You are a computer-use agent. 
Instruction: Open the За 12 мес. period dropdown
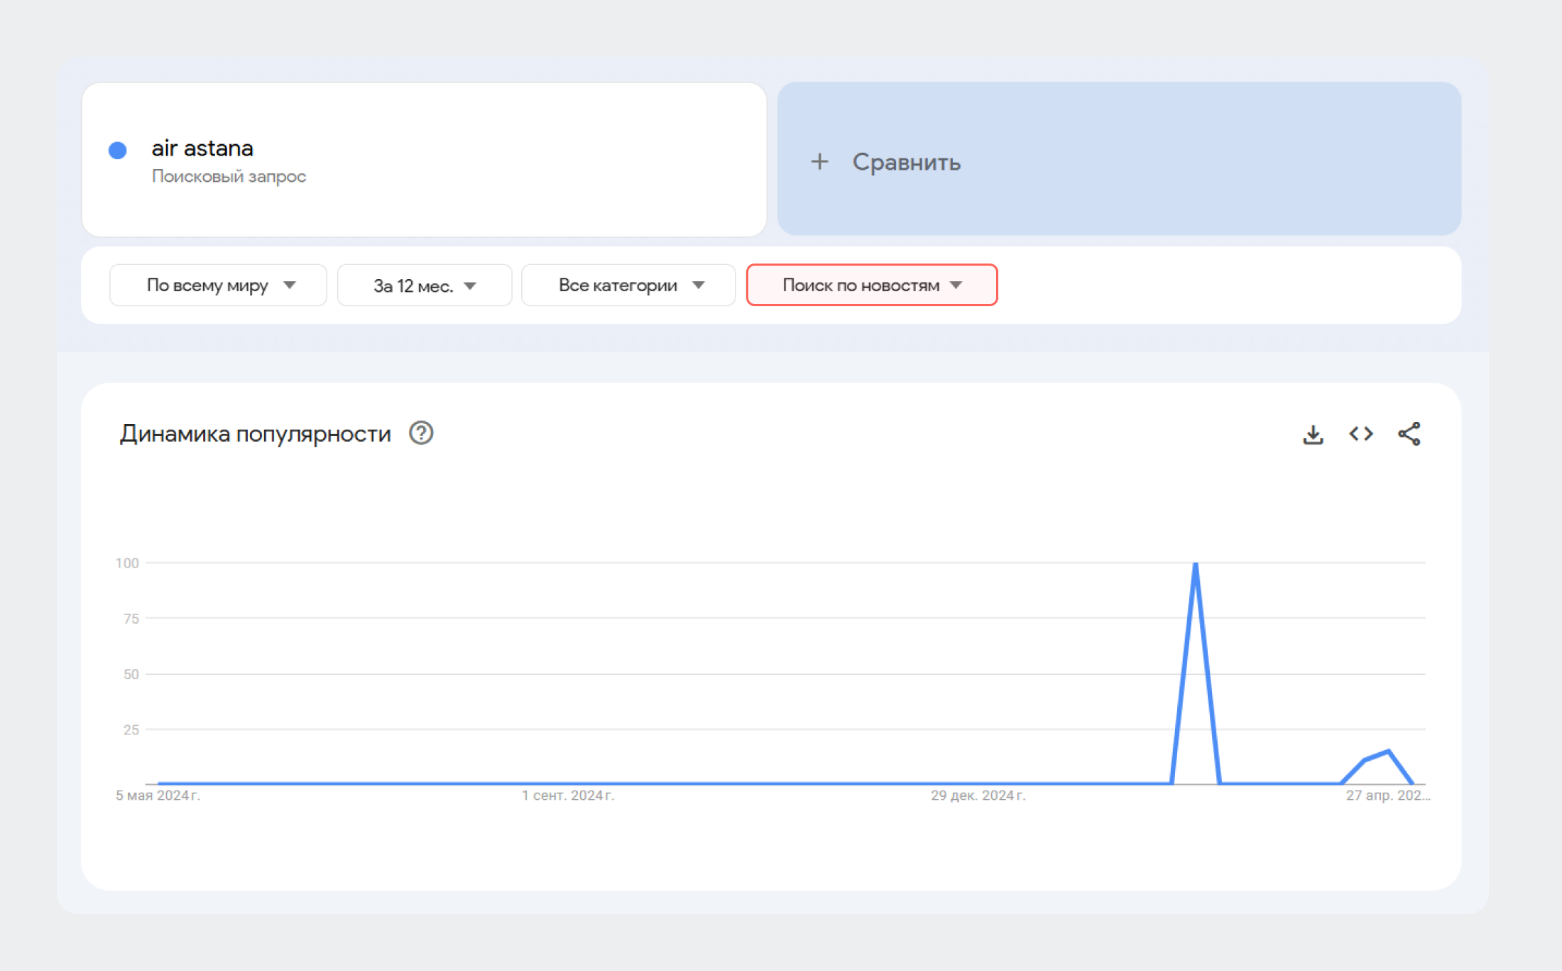(x=425, y=286)
